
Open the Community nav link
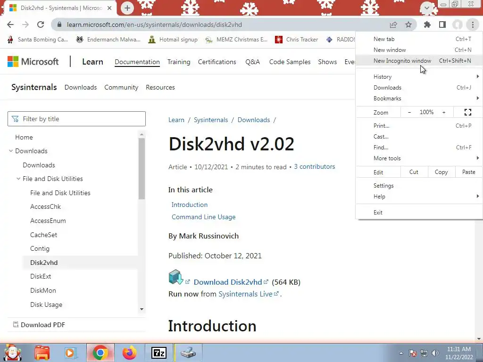[x=121, y=87]
